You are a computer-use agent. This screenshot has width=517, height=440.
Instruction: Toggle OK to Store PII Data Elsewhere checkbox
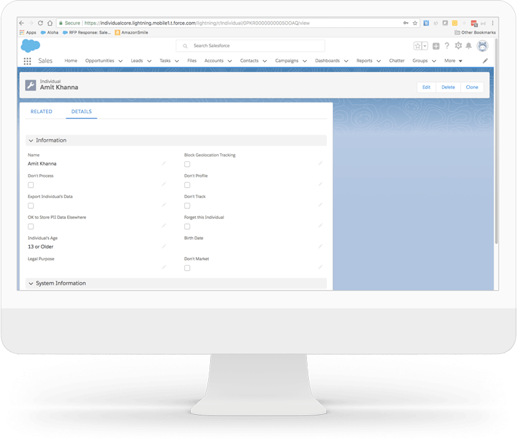[30, 226]
